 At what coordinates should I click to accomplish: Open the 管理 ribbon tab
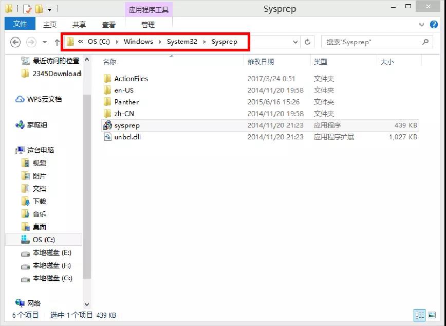(x=148, y=25)
